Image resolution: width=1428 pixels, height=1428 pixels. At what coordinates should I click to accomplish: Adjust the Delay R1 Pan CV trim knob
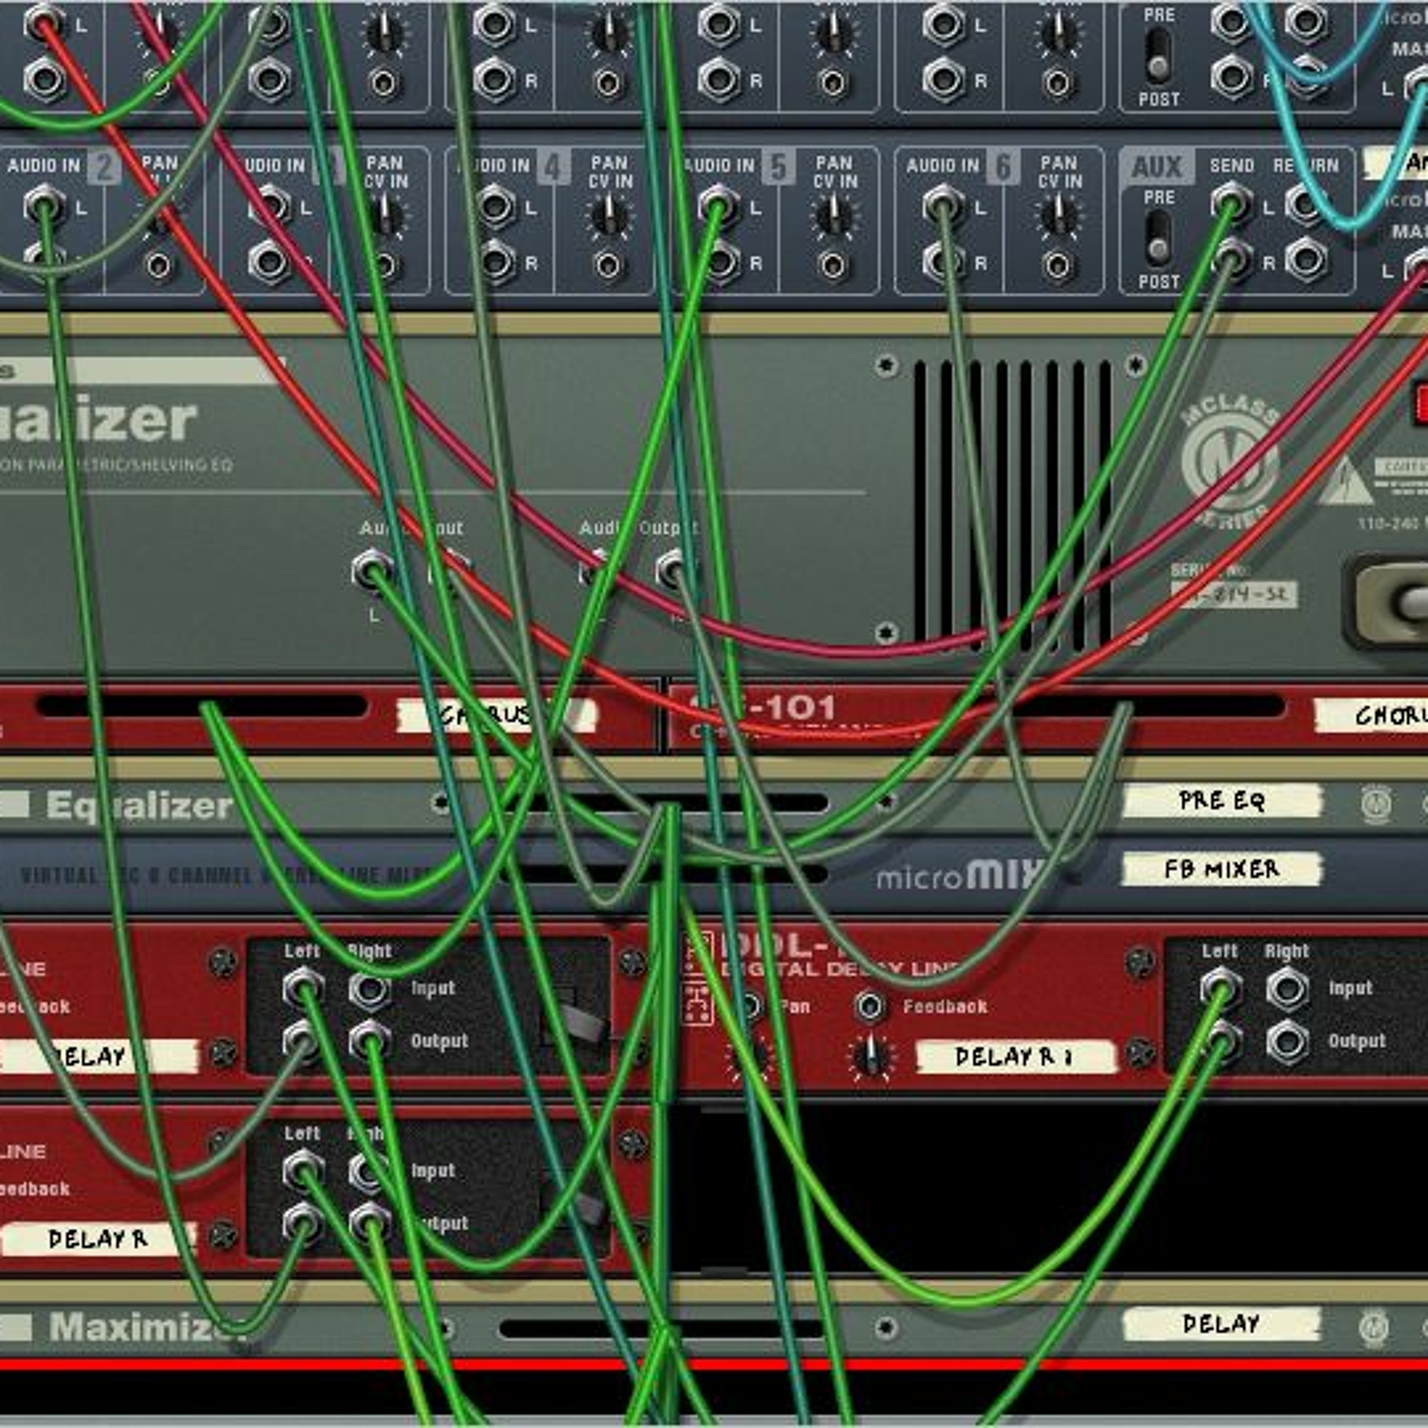tap(750, 1057)
